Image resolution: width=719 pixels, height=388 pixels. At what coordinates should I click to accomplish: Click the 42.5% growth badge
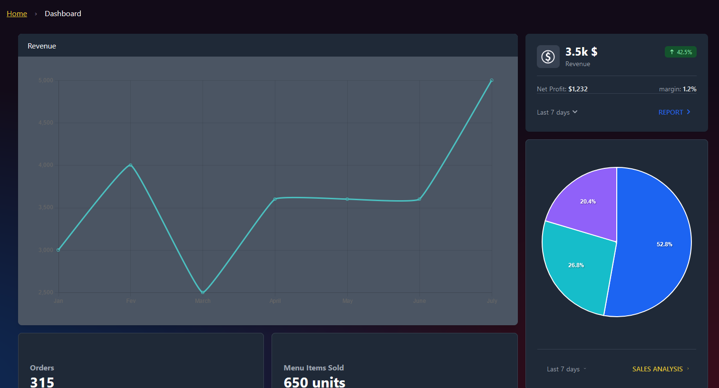(x=680, y=52)
